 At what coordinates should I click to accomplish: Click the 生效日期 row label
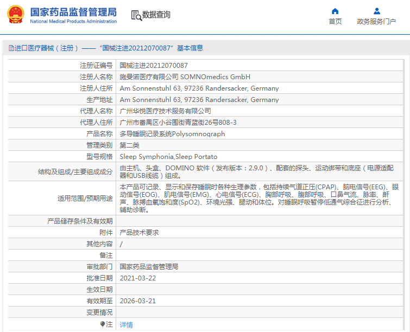(x=99, y=290)
